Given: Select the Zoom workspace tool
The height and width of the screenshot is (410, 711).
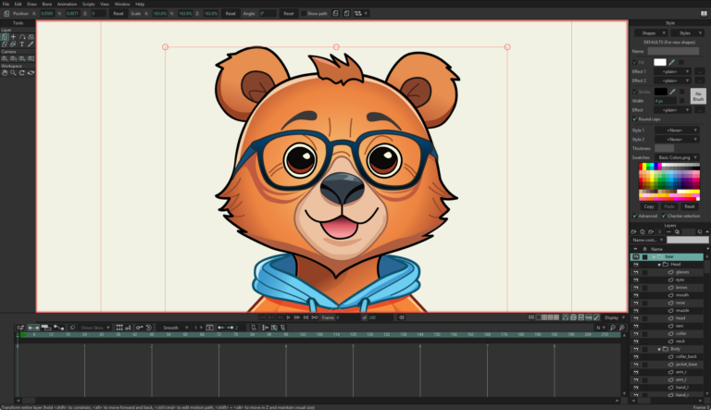Looking at the screenshot, I should (x=11, y=73).
